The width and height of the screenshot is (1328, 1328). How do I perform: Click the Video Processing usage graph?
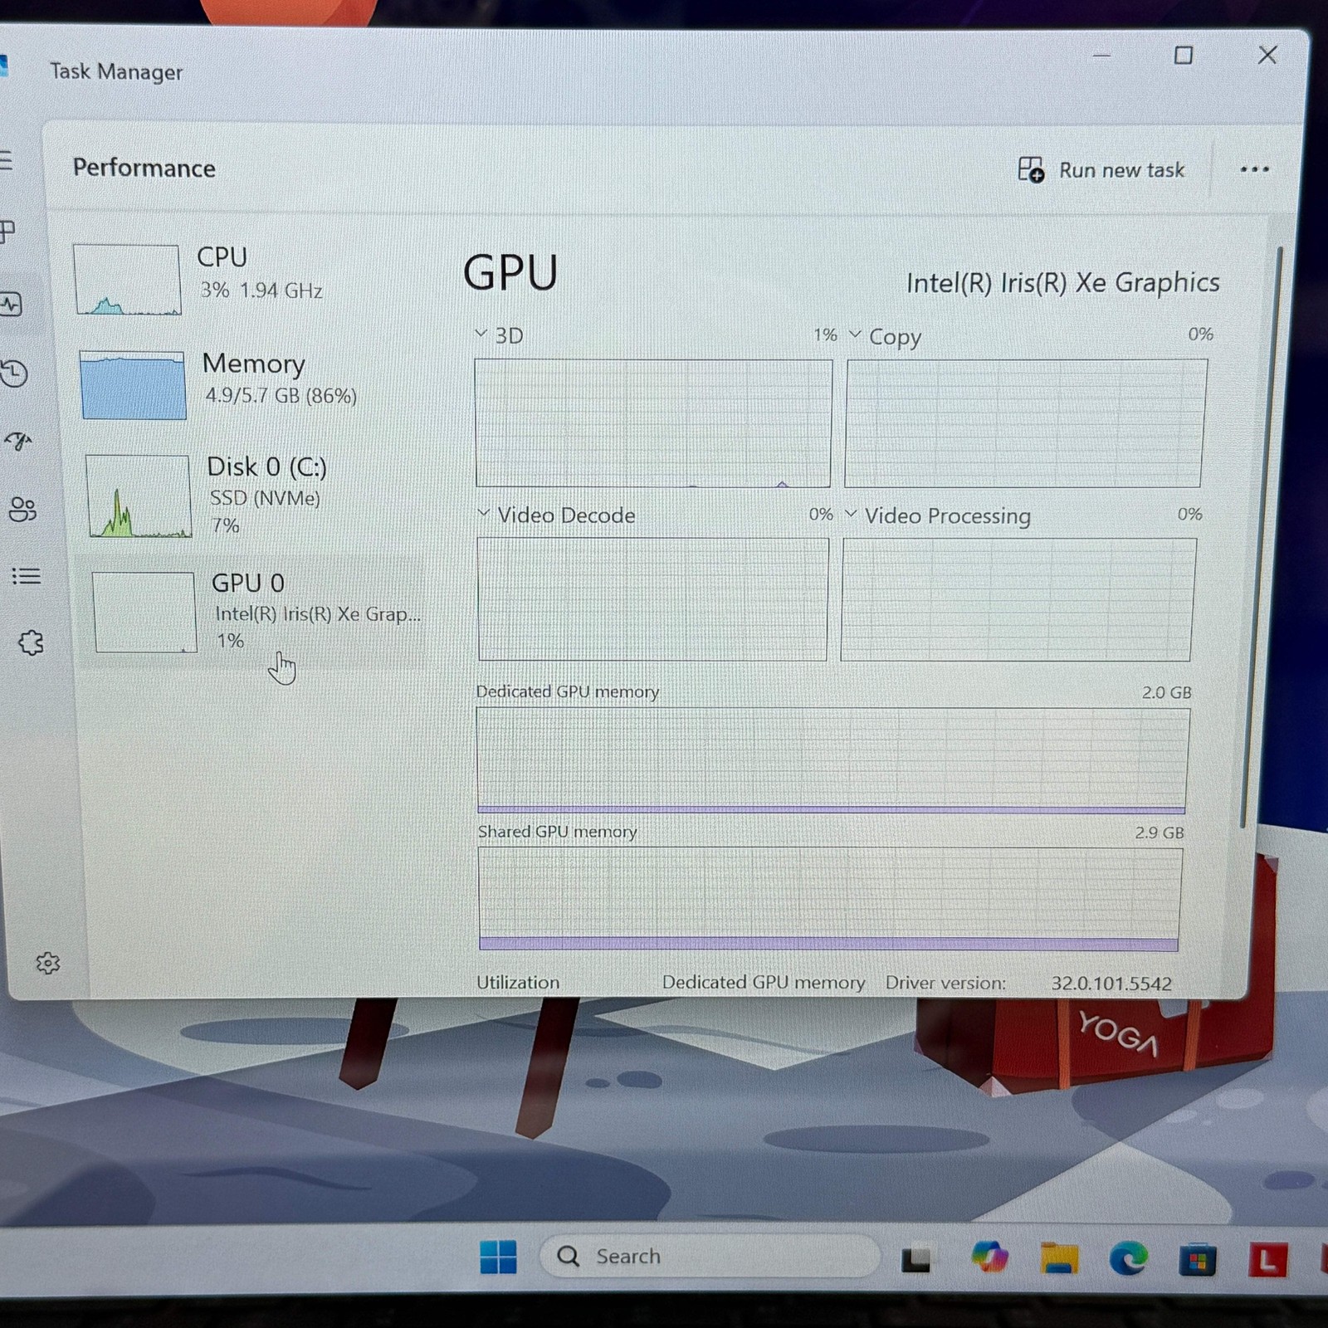1018,599
